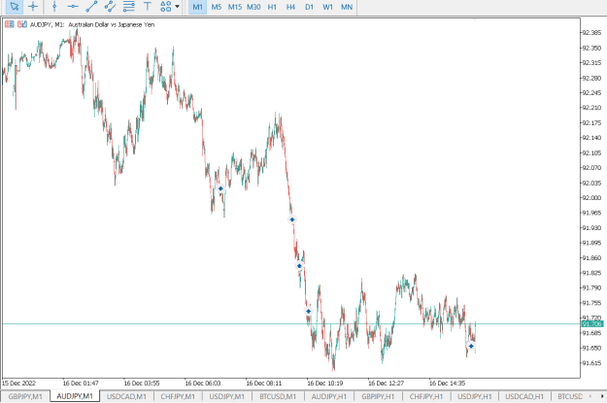Switch chart to H1 timeframe
The height and width of the screenshot is (403, 607).
[272, 7]
